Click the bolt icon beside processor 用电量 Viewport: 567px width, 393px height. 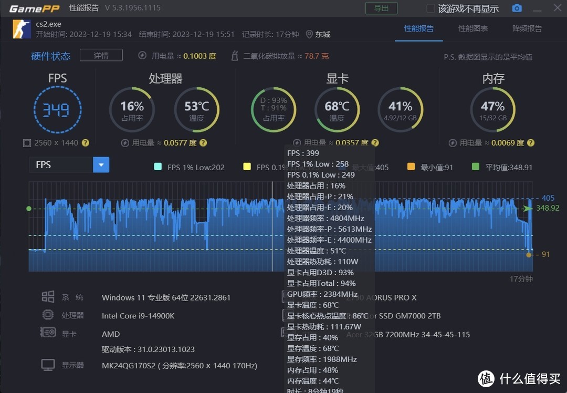click(x=125, y=143)
